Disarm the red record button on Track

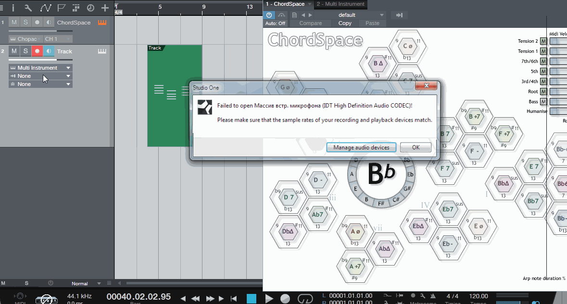point(37,51)
